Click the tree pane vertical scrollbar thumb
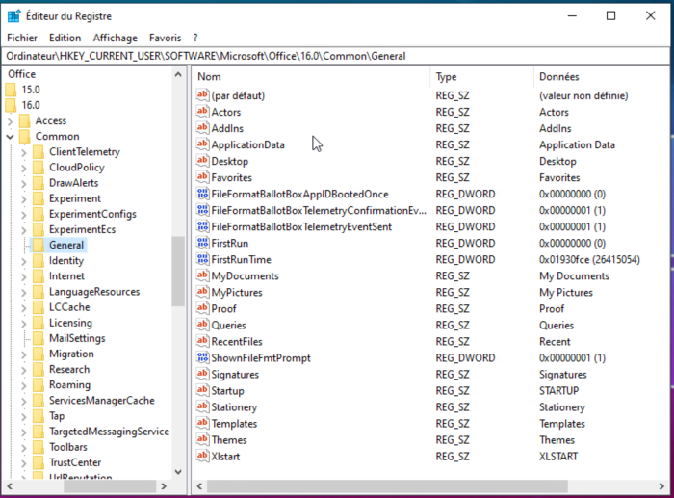Image resolution: width=674 pixels, height=498 pixels. [178, 272]
